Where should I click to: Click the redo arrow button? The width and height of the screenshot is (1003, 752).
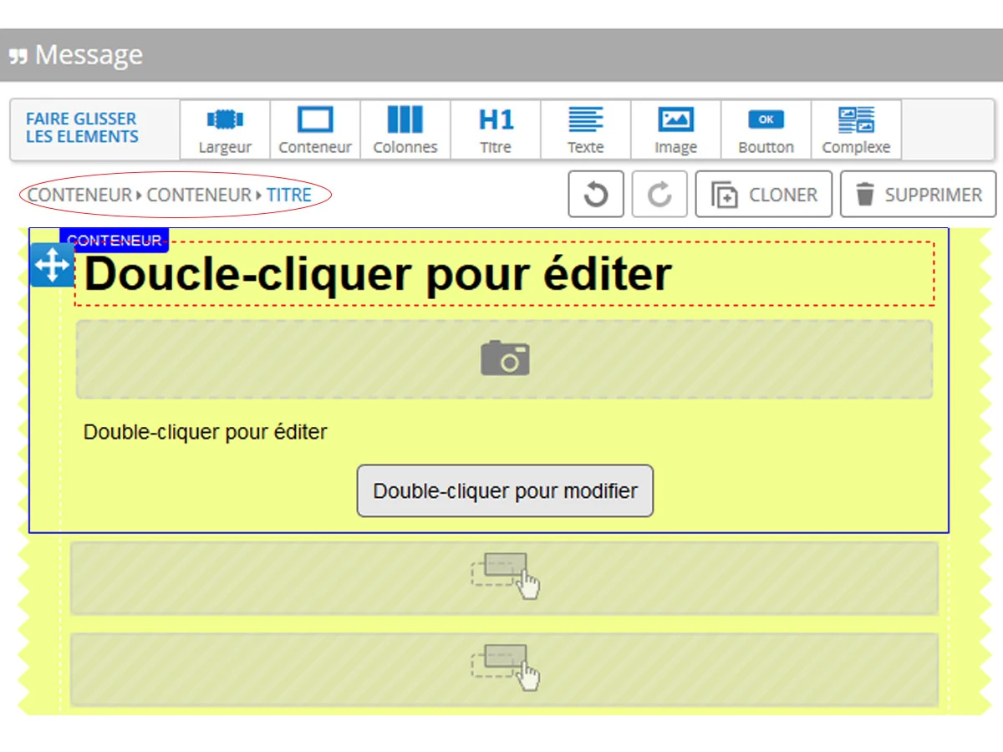[659, 195]
